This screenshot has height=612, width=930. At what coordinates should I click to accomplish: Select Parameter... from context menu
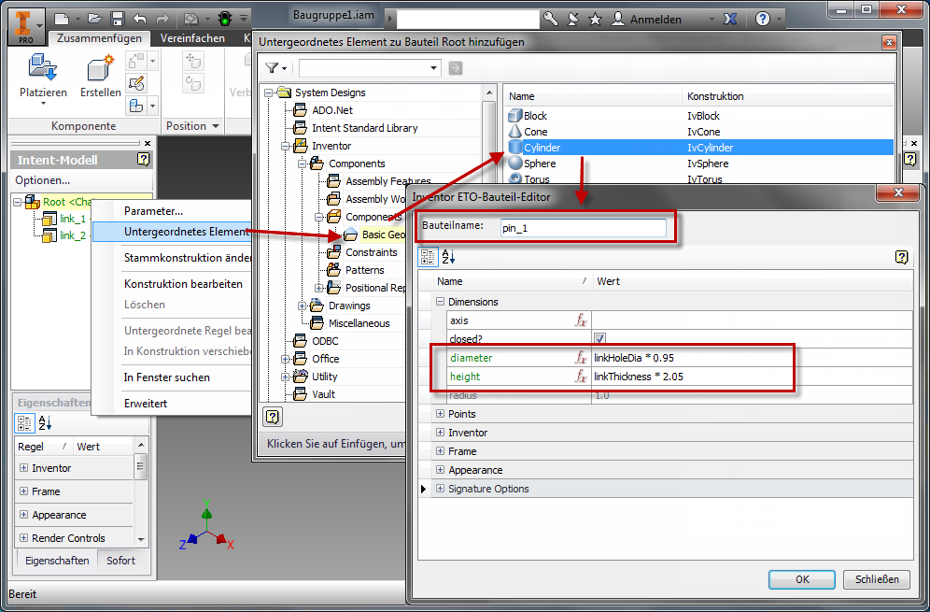coord(154,211)
